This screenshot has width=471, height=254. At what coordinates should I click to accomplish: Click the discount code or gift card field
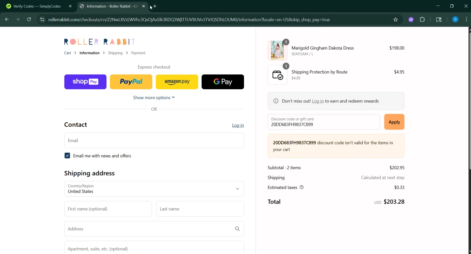324,122
